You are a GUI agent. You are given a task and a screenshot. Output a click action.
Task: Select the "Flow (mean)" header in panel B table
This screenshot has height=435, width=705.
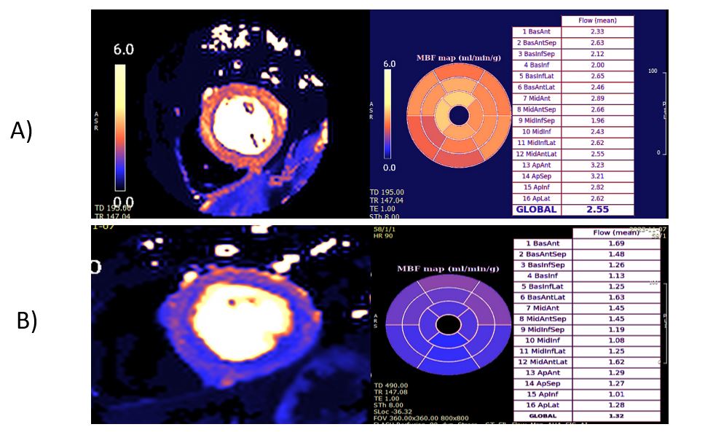[616, 233]
